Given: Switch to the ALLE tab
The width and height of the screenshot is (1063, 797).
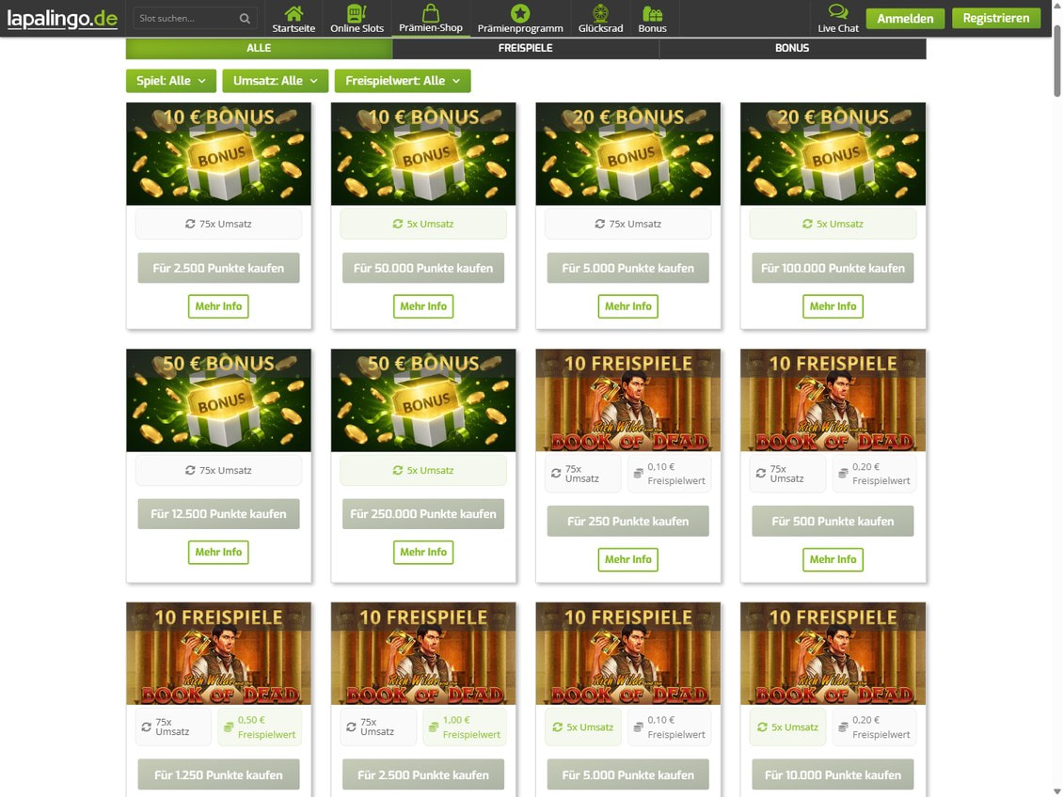Looking at the screenshot, I should click(x=259, y=48).
